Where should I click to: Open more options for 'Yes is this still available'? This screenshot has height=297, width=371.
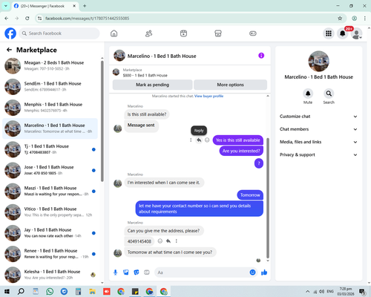pos(191,140)
